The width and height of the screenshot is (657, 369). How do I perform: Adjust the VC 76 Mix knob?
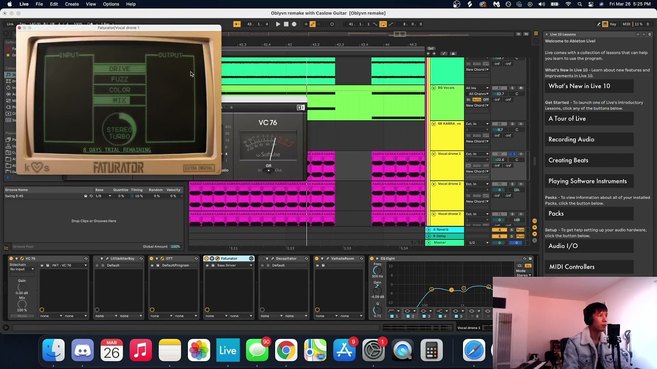(x=22, y=304)
